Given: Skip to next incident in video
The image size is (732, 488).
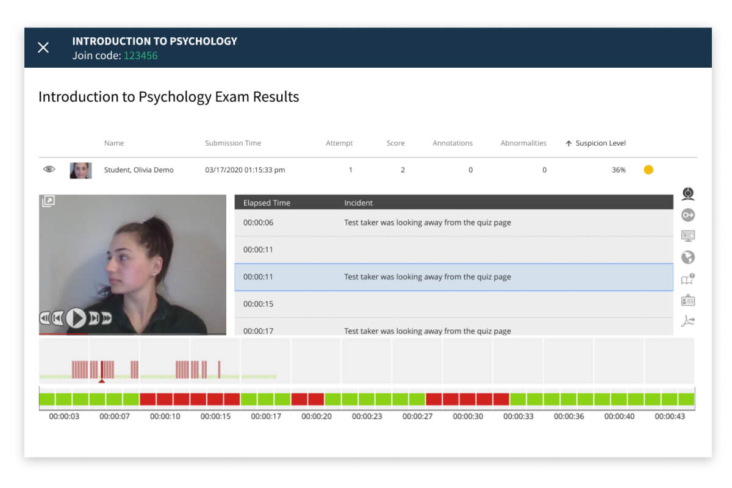Looking at the screenshot, I should click(94, 318).
